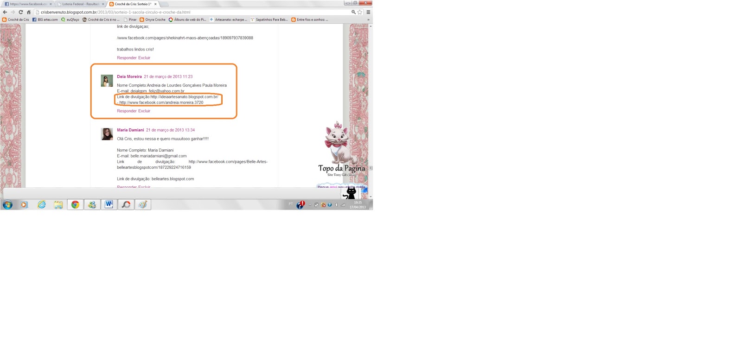Go back with the browser back arrow
Viewport: 742px width, 337px height.
(5, 12)
